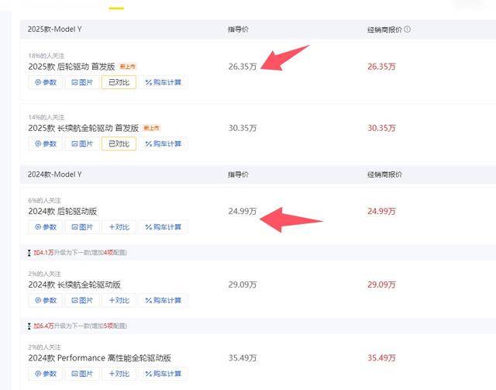Click the info icon beside 经销商报价
The width and height of the screenshot is (496, 390).
point(408,29)
